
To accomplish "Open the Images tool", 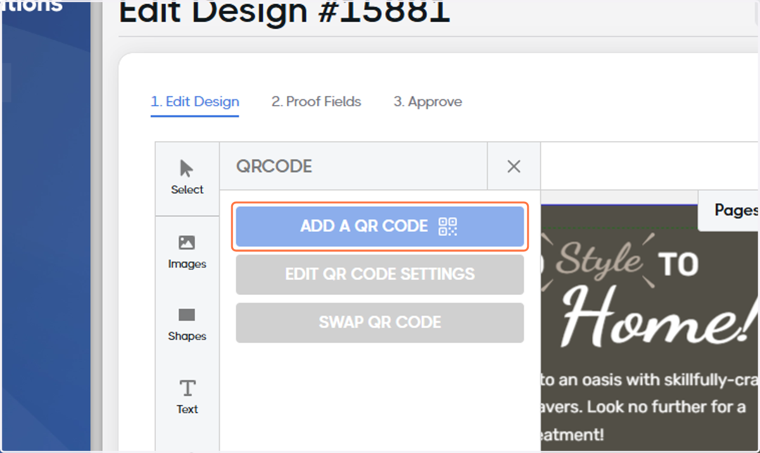I will tap(187, 252).
